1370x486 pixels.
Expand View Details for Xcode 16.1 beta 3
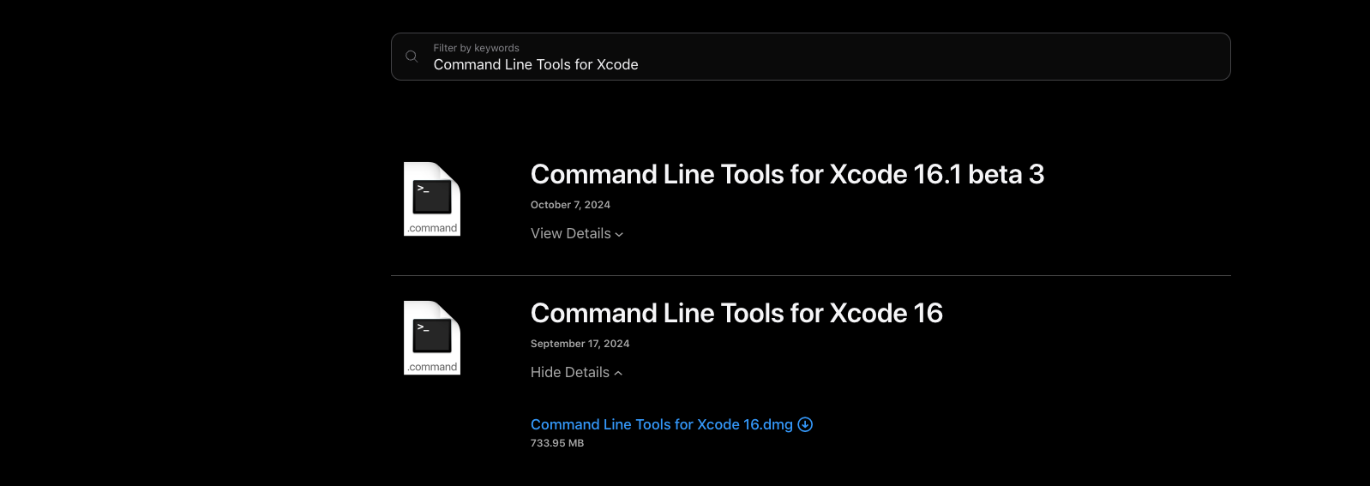coord(571,234)
